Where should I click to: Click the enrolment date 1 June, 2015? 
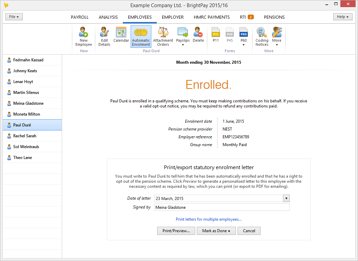233,121
